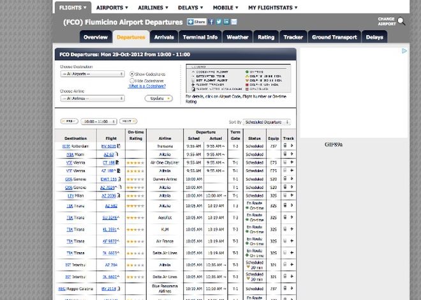Select the Show Codeshares radio button

click(132, 74)
